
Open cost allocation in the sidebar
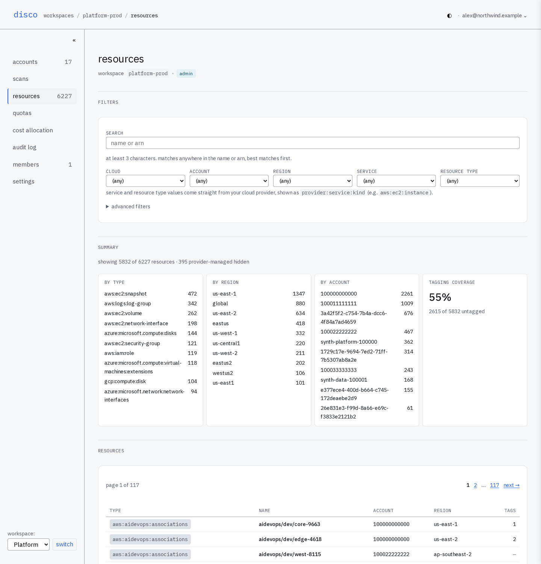42,130
